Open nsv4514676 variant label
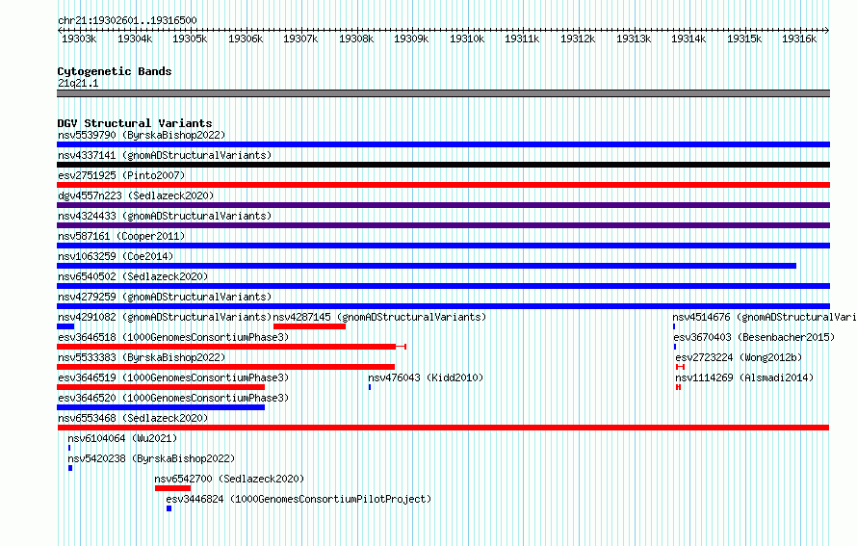 765,317
